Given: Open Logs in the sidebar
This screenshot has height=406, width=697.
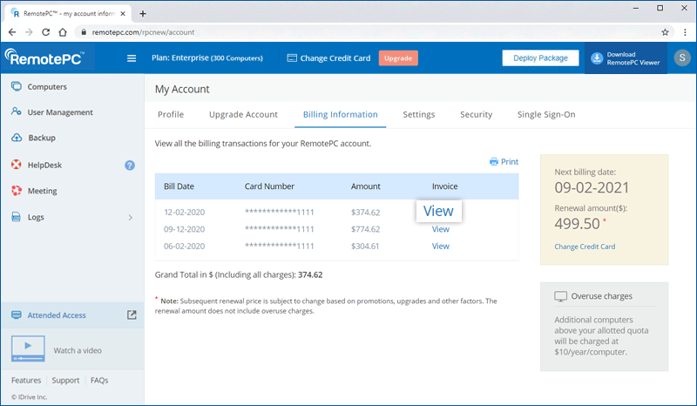Looking at the screenshot, I should (x=36, y=217).
